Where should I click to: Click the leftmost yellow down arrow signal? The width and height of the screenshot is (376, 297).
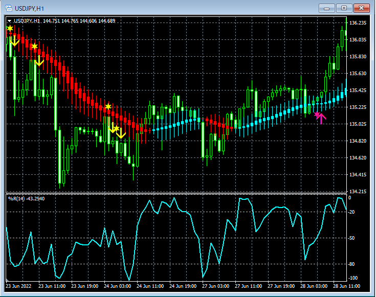14,41
